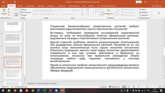Click the Заменить replace button
The width and height of the screenshot is (165, 93).
click(x=144, y=12)
